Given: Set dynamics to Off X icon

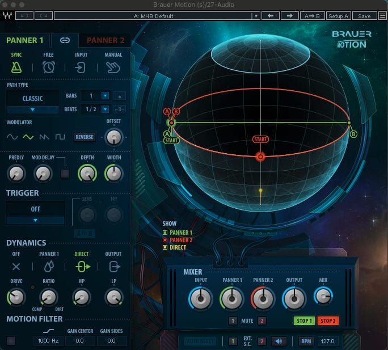Looking at the screenshot, I should [16, 267].
